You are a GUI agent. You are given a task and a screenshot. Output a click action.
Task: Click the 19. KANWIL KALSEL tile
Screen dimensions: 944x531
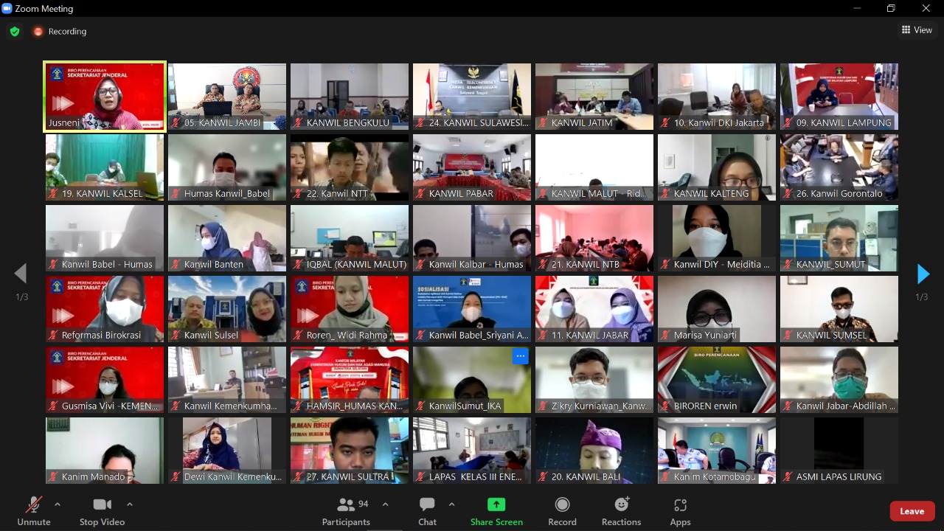[x=105, y=167]
